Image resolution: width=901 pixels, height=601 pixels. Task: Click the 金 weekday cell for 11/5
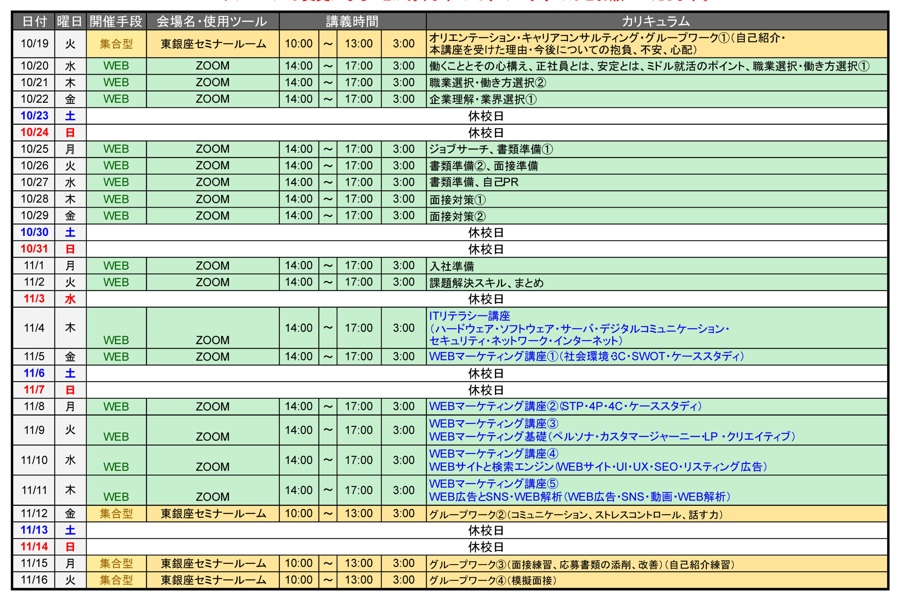[x=70, y=357]
